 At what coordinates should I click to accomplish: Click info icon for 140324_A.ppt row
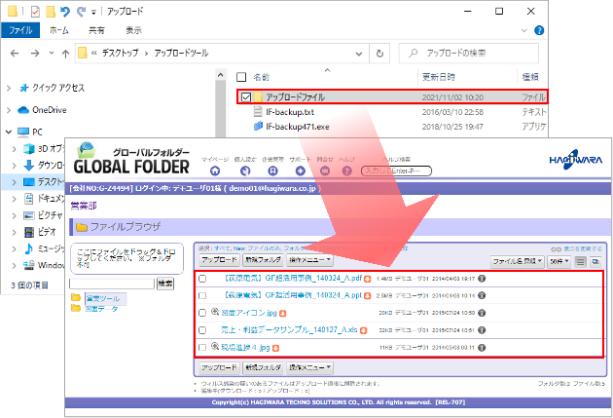pos(482,295)
